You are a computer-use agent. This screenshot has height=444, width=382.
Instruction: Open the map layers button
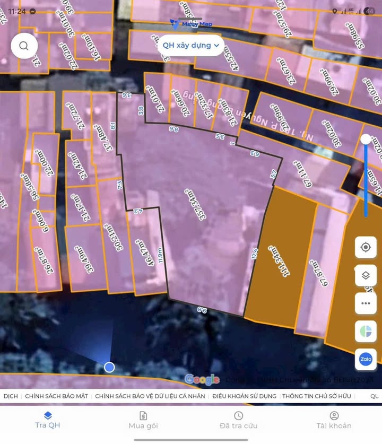(x=366, y=275)
